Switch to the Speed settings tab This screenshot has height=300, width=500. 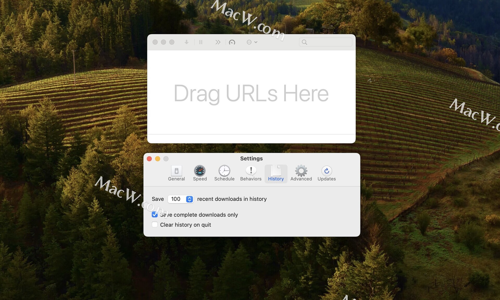tap(200, 174)
